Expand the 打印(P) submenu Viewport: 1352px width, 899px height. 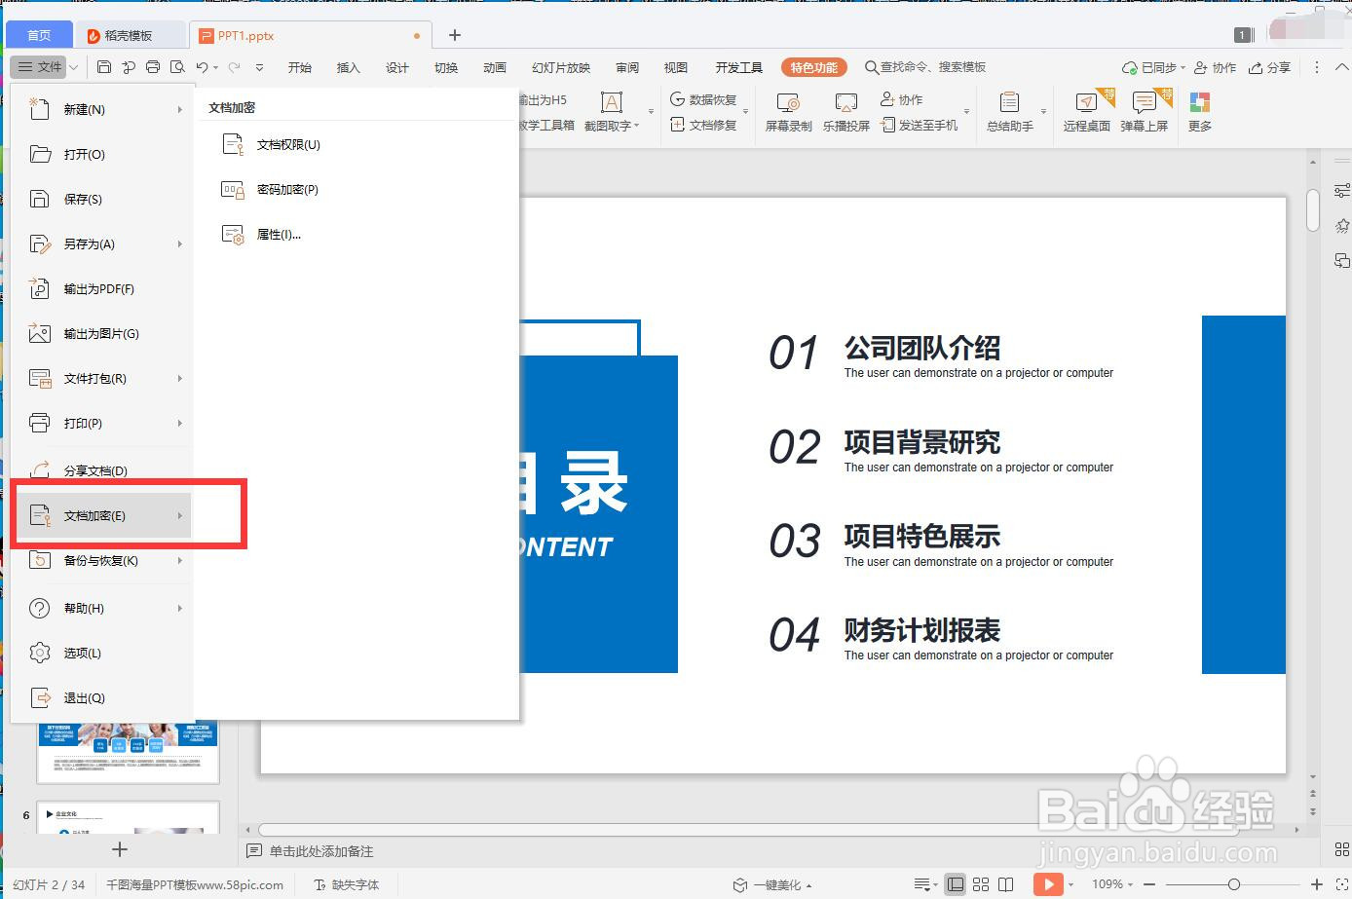coord(180,423)
